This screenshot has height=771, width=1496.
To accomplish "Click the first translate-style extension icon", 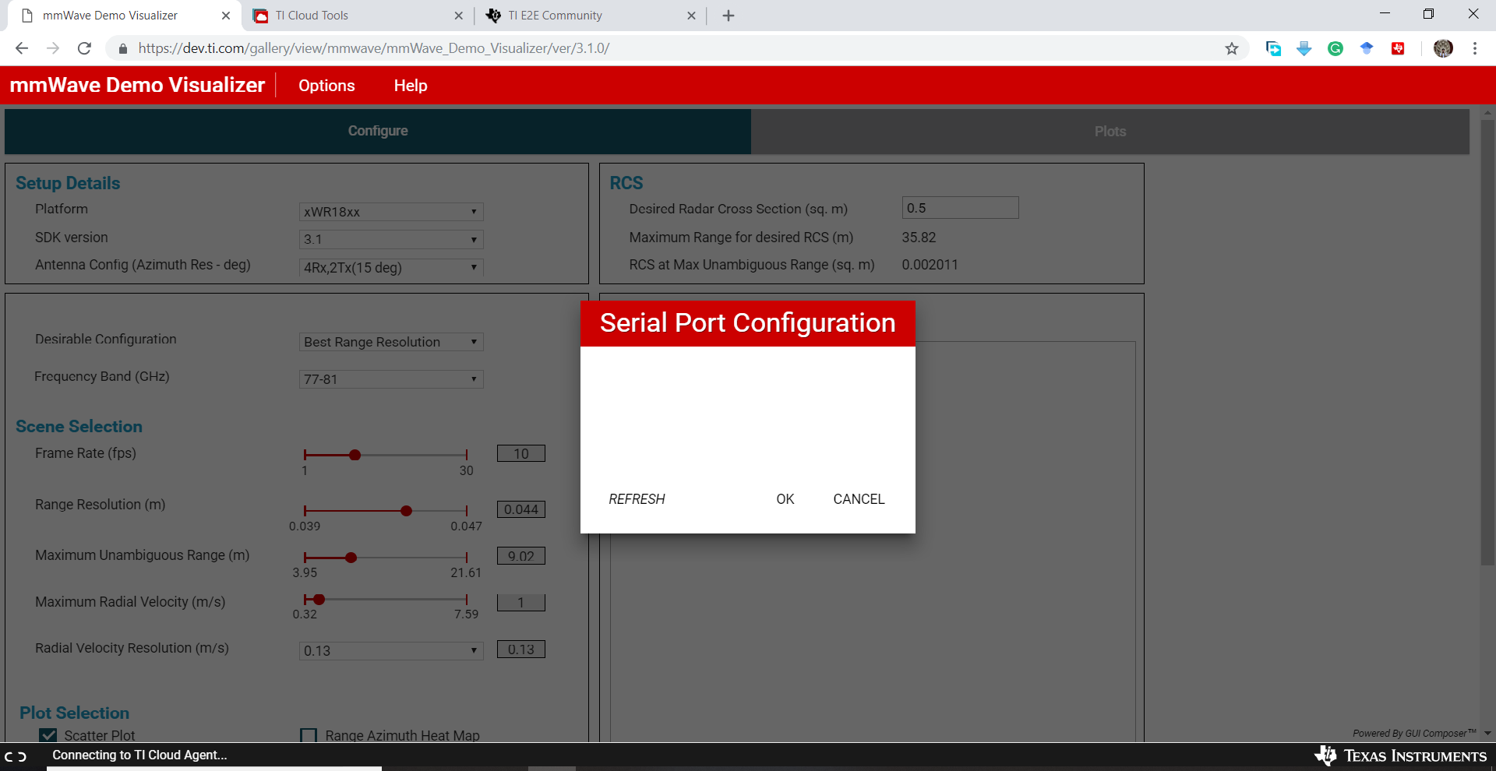I will (x=1273, y=49).
